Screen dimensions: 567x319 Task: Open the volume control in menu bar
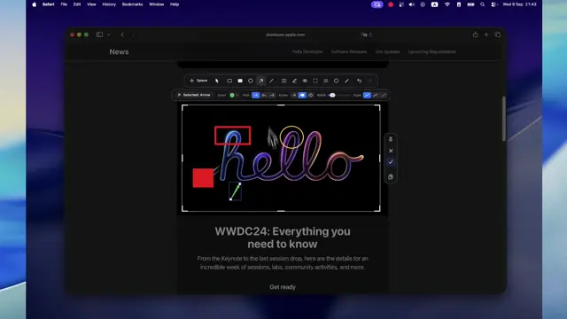pos(411,4)
